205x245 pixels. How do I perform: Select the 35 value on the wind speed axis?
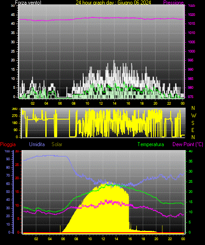(x=13, y=33)
